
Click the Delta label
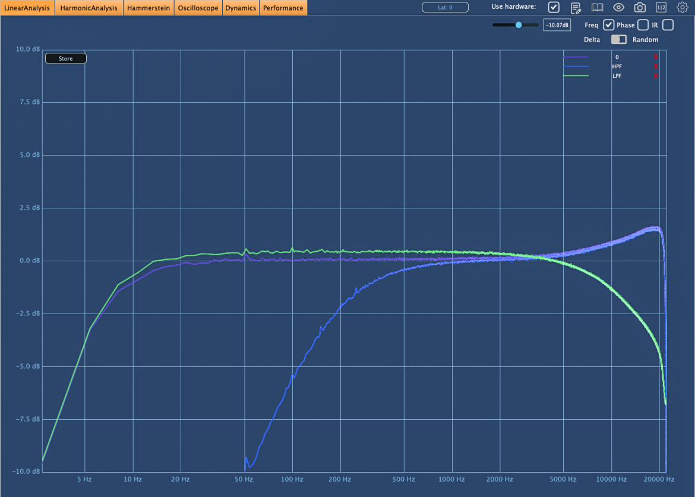pyautogui.click(x=592, y=39)
